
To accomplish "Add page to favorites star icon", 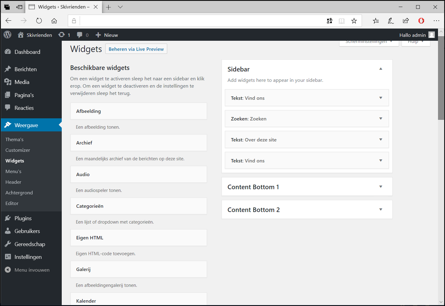I will point(354,21).
